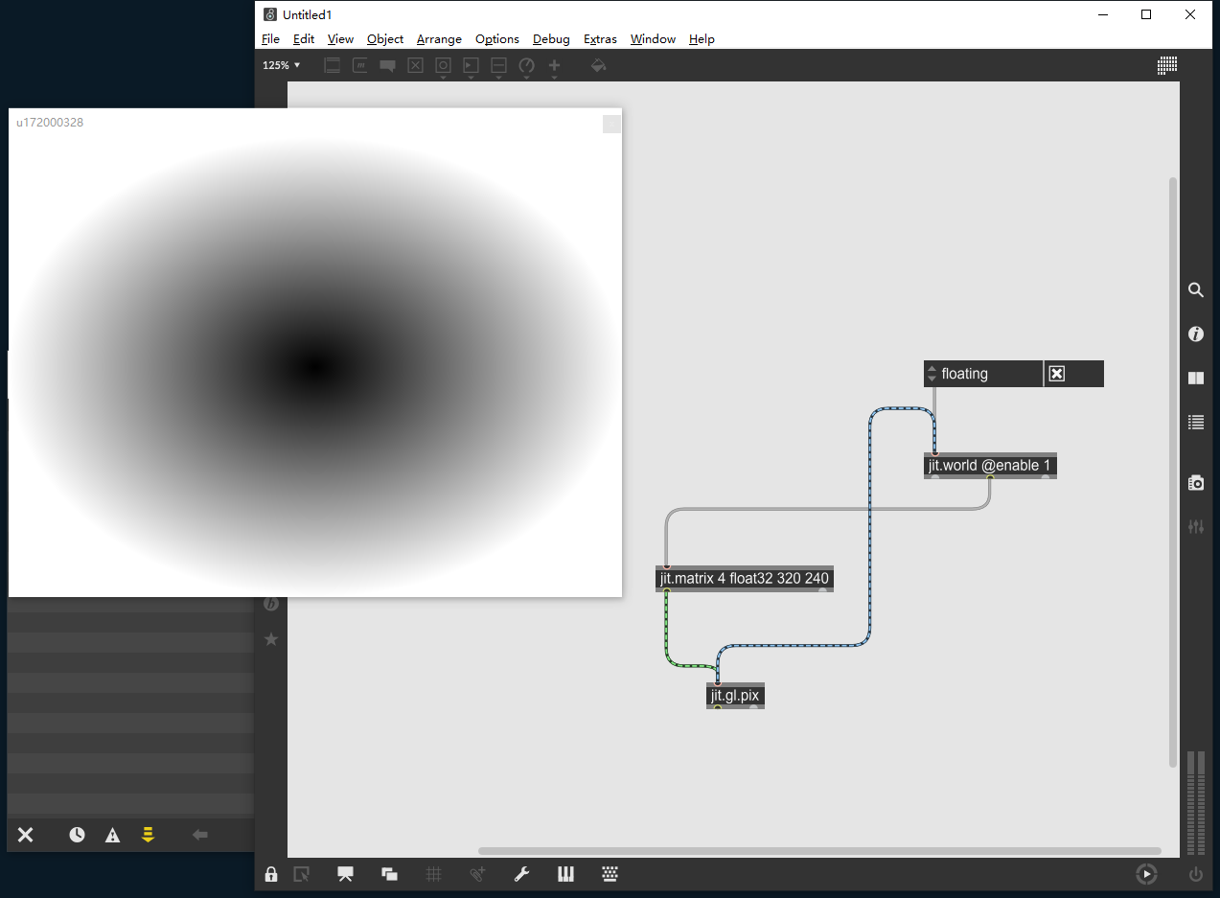Select the jit.matrix 4 float32 320 240 object
The height and width of the screenshot is (898, 1220).
[x=745, y=579]
